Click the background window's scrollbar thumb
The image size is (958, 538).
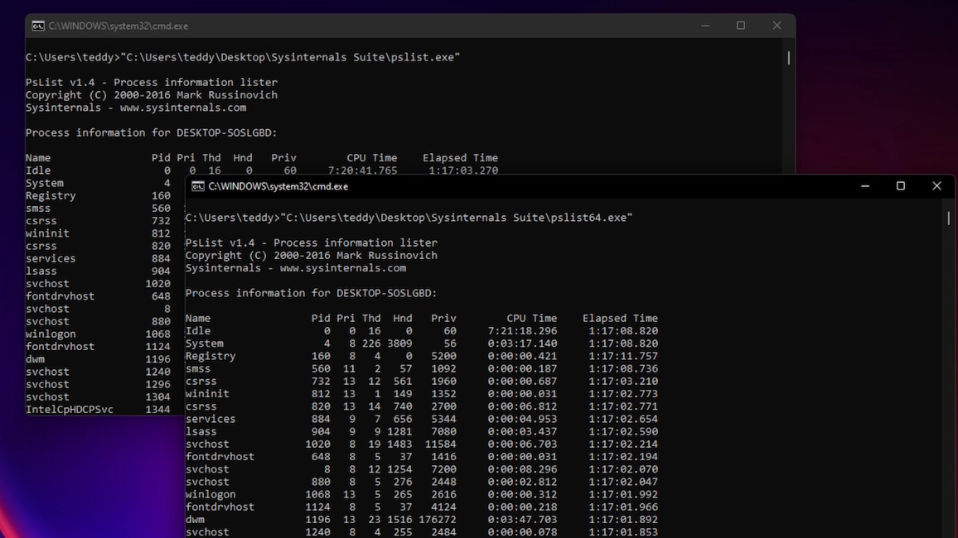[787, 58]
